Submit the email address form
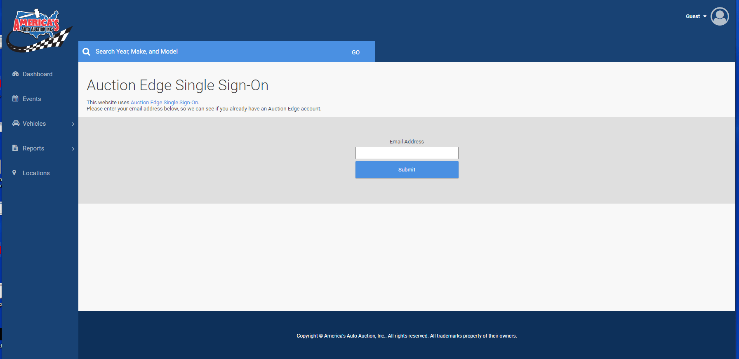739x359 pixels. pyautogui.click(x=407, y=170)
